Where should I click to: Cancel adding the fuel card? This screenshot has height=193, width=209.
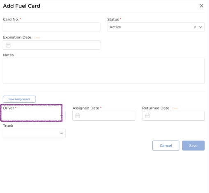[x=166, y=145]
